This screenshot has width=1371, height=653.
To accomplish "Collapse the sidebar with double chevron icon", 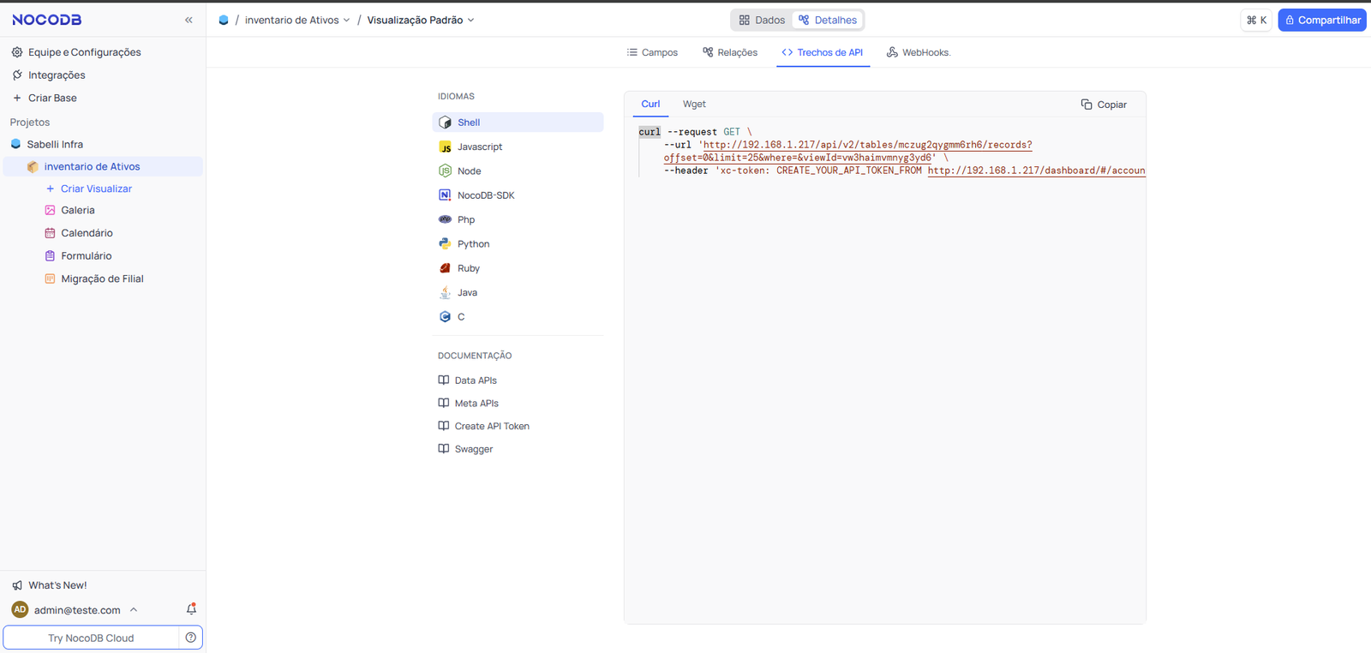I will point(189,20).
